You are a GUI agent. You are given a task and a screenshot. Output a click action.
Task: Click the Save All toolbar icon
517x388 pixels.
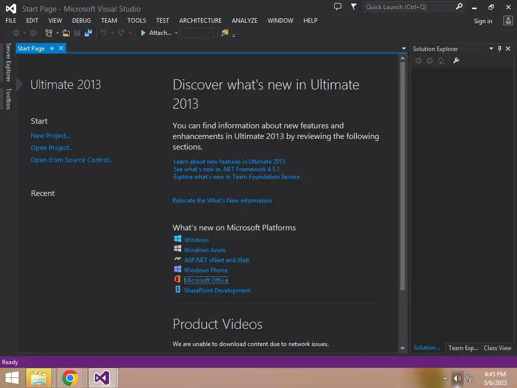coord(88,33)
